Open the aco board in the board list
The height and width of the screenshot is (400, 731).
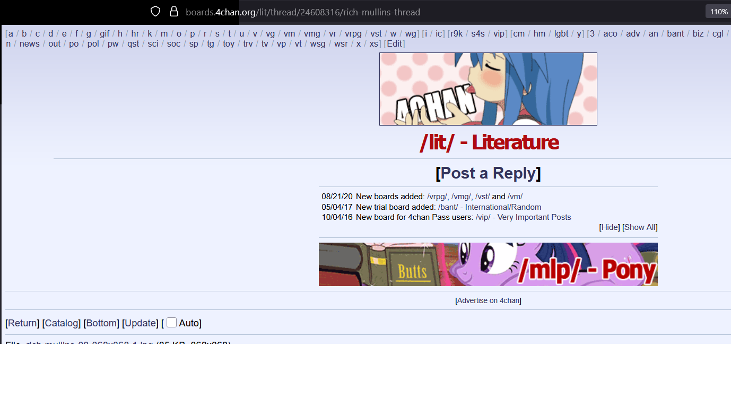(x=611, y=34)
